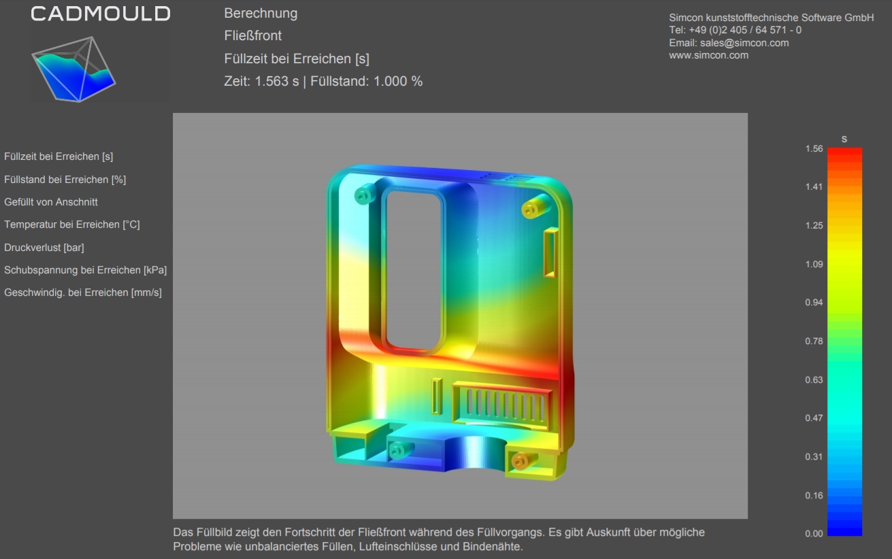Open the www.simcon.com website link
Viewport: 892px width, 559px height.
pos(708,55)
